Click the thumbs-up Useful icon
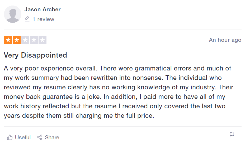The width and height of the screenshot is (250, 148). [10, 137]
